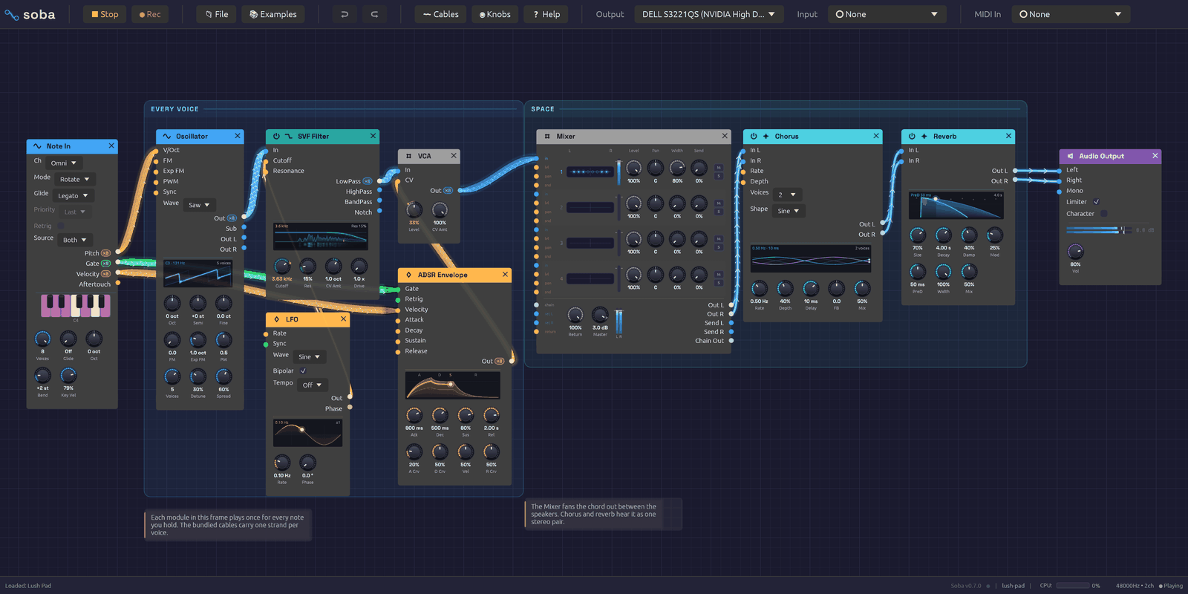The image size is (1188, 594).
Task: Open the Note In Ch Omni dropdown
Action: pyautogui.click(x=63, y=163)
